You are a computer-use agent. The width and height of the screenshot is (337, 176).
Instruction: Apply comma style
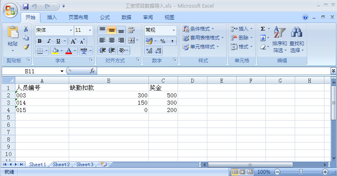(172, 41)
